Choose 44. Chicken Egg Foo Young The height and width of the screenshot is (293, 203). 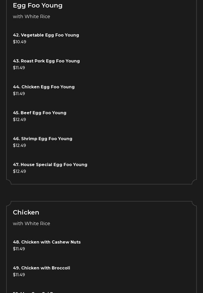(x=44, y=87)
